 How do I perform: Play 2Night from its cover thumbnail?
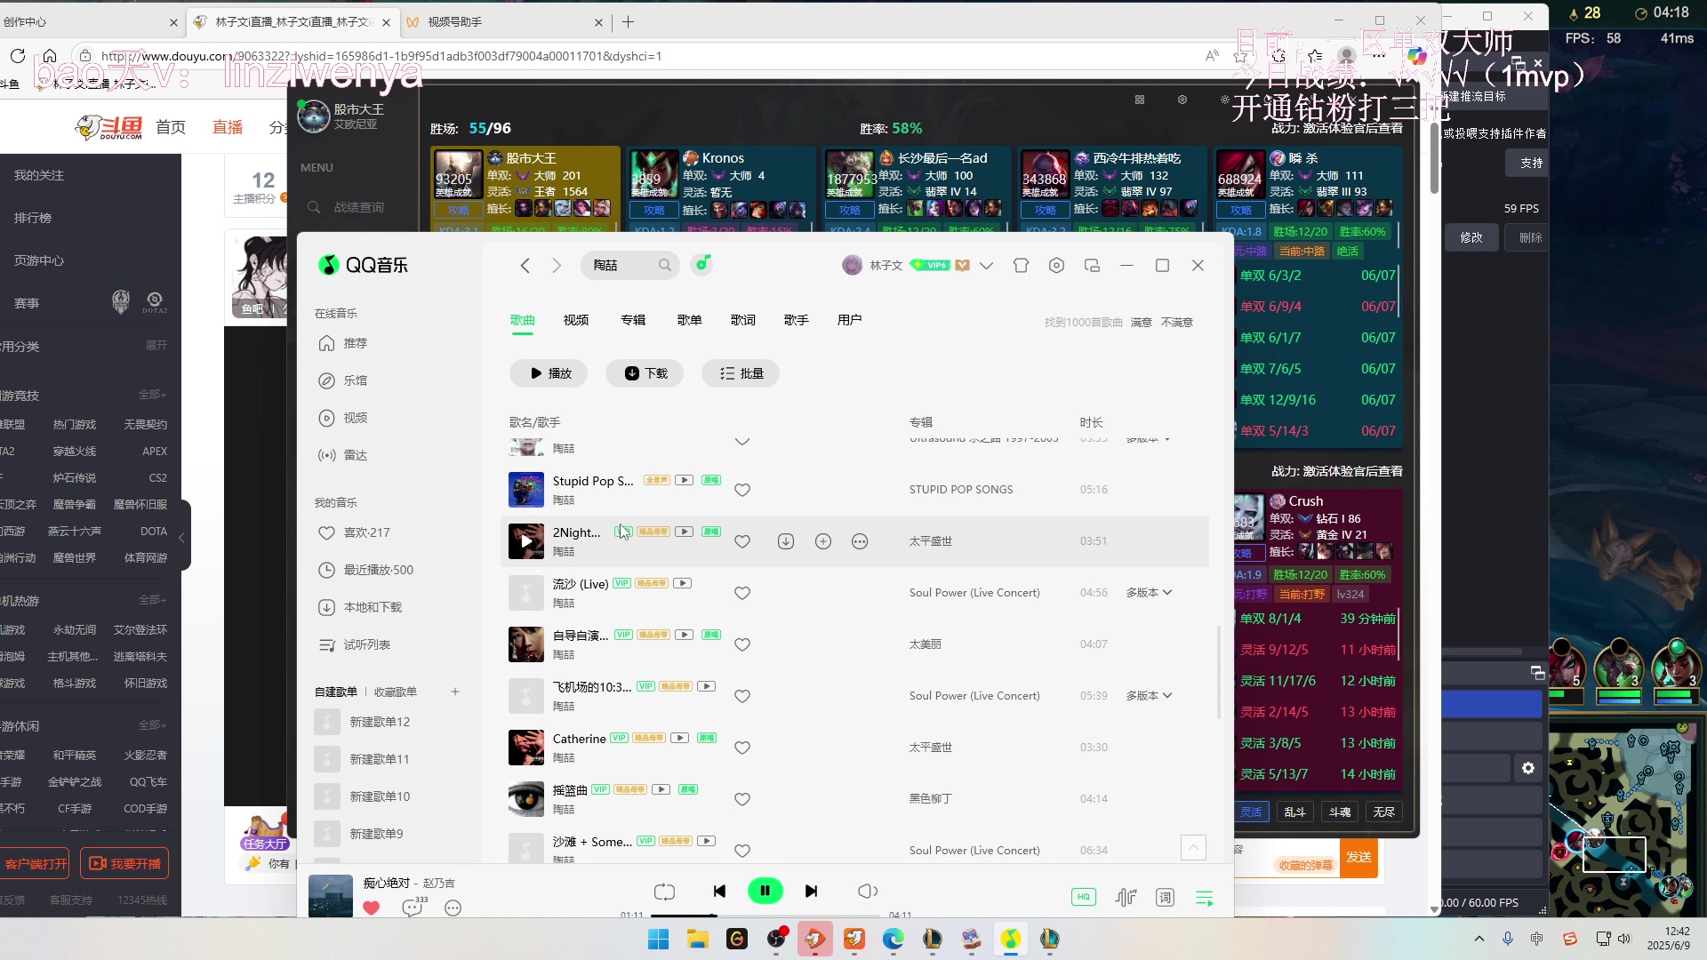(x=526, y=541)
